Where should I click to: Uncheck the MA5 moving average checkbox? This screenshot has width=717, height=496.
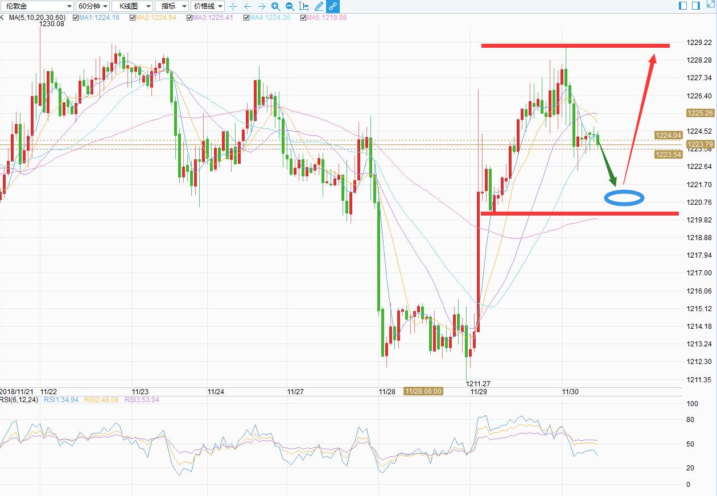point(303,18)
